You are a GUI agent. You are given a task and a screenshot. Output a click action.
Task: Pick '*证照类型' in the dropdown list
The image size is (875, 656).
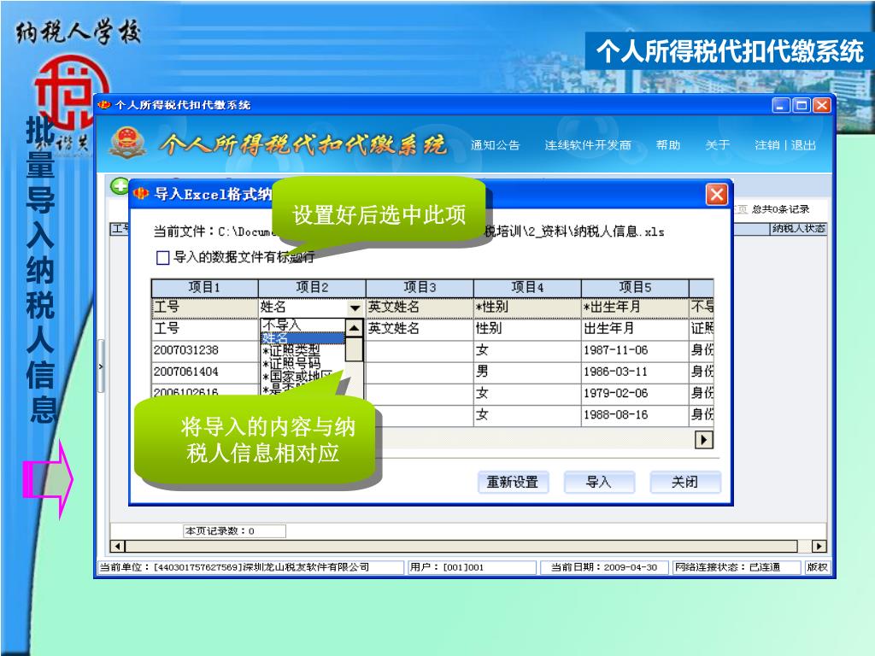302,350
